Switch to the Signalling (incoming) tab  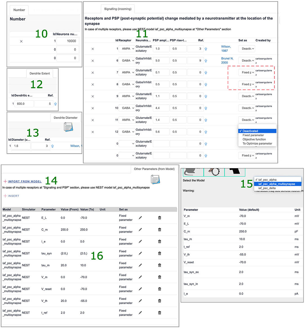pyautogui.click(x=118, y=9)
